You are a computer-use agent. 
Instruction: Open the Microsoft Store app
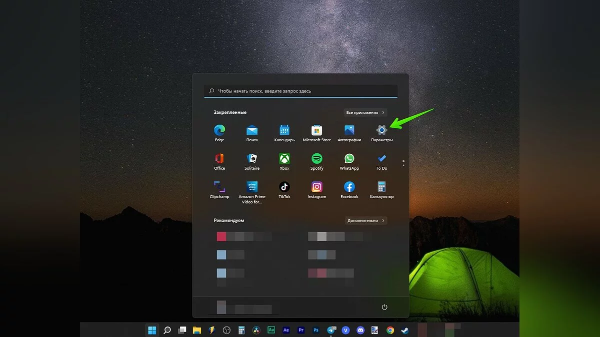316,131
